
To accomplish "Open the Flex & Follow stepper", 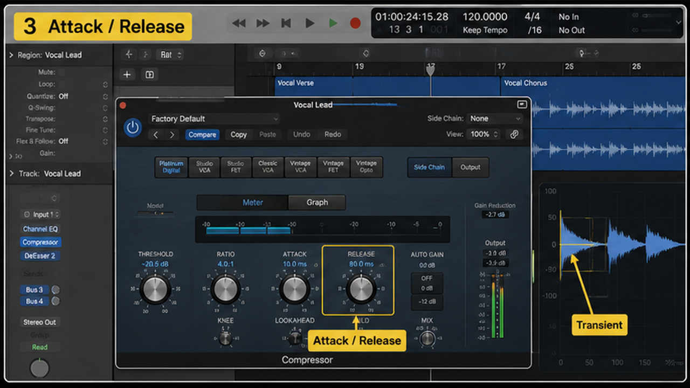I will click(105, 141).
